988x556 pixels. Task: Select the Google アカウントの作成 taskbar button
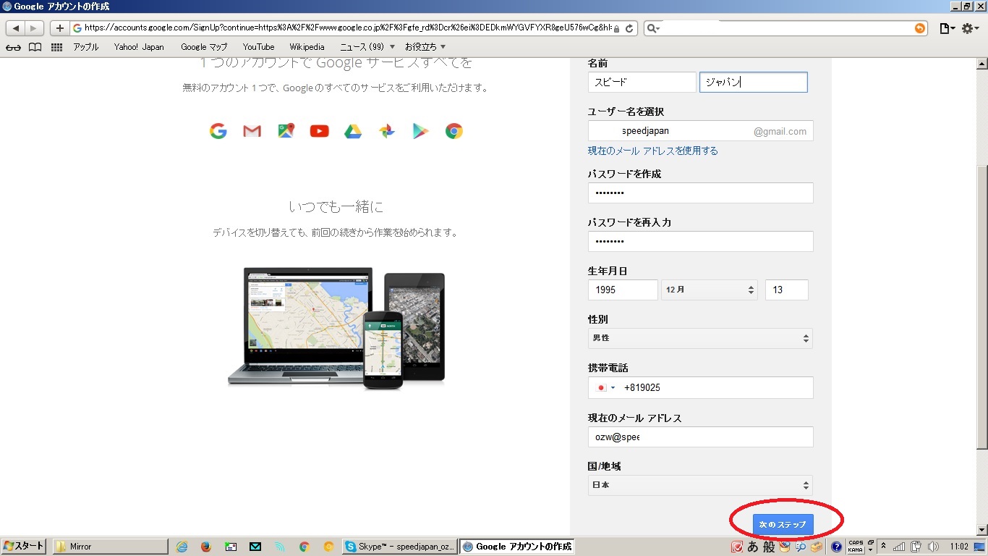[518, 547]
